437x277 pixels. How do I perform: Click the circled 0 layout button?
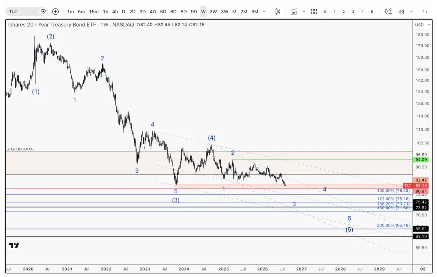click(x=325, y=12)
